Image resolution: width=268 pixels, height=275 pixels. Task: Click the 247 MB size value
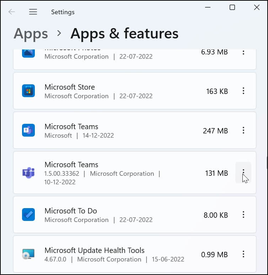[x=215, y=131]
